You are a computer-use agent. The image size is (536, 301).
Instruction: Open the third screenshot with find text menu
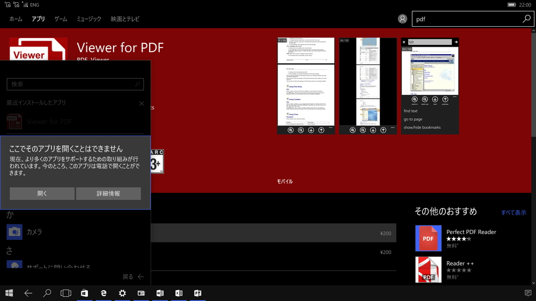(x=430, y=86)
